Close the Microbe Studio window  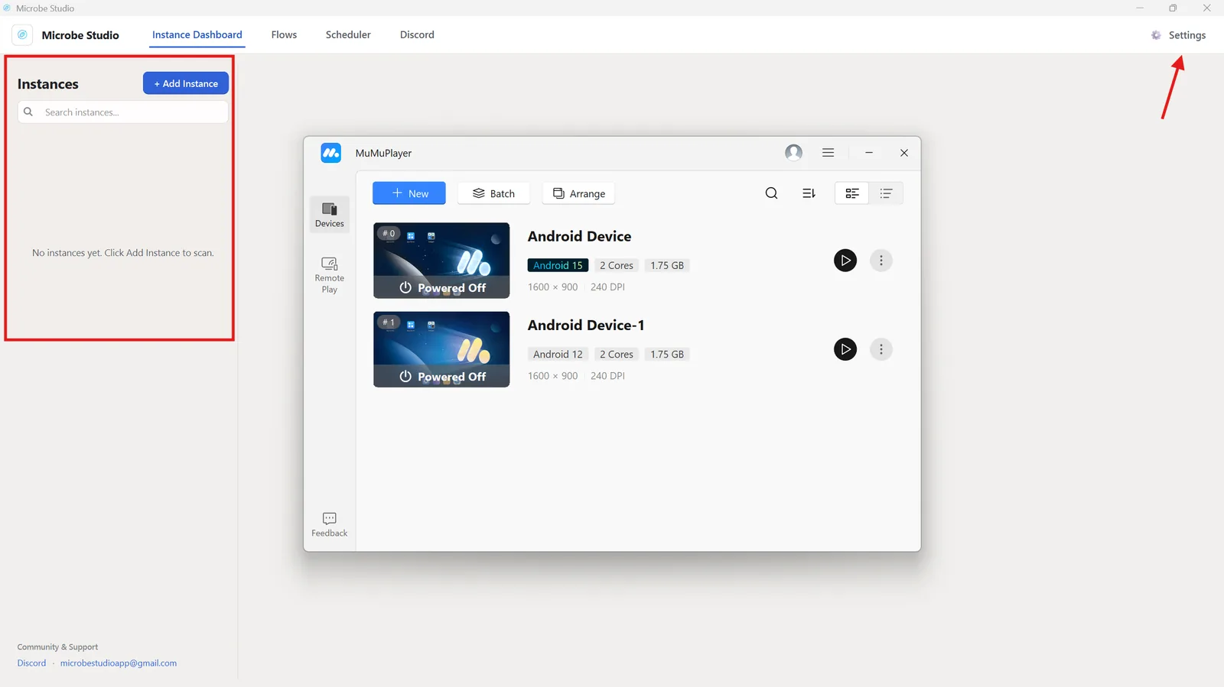[1206, 8]
